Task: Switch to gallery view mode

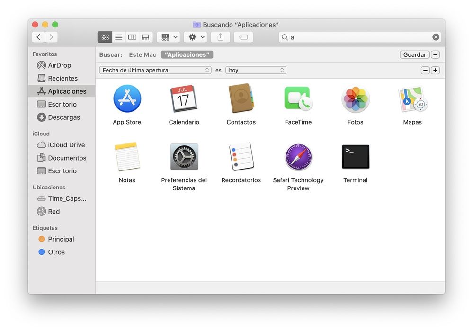Action: coord(146,37)
